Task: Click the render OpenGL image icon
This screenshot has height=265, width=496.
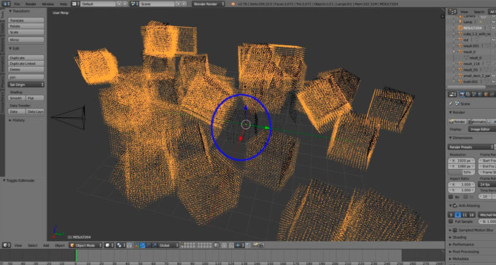Action: click(x=255, y=245)
